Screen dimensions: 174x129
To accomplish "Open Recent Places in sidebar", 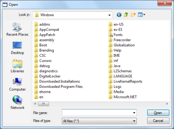I will [17, 30].
